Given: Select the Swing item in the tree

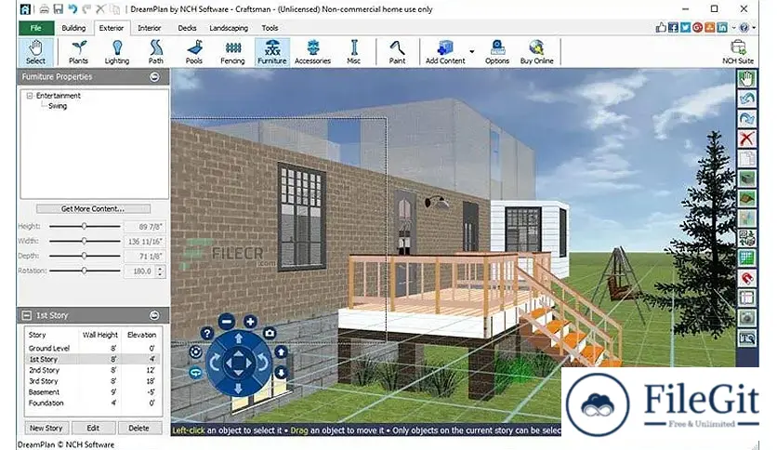Looking at the screenshot, I should [x=58, y=106].
